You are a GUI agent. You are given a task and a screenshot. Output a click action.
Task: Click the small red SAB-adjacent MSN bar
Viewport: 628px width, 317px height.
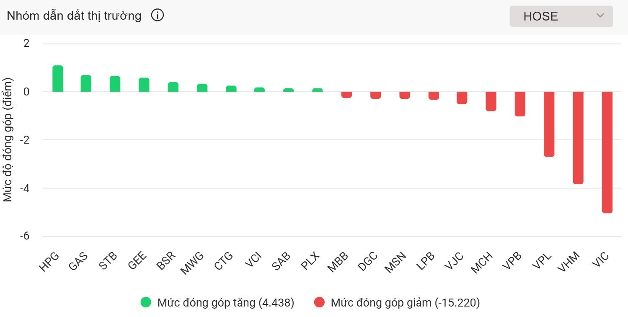pyautogui.click(x=405, y=95)
